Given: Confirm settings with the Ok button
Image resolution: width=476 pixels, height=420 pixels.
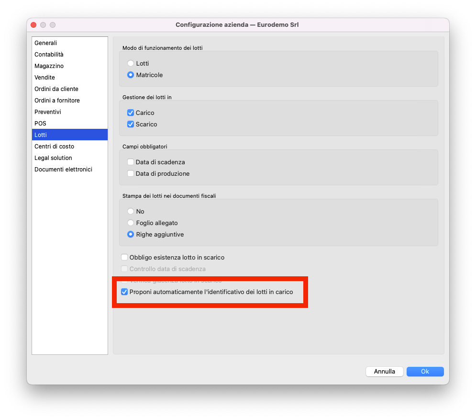Looking at the screenshot, I should 425,372.
